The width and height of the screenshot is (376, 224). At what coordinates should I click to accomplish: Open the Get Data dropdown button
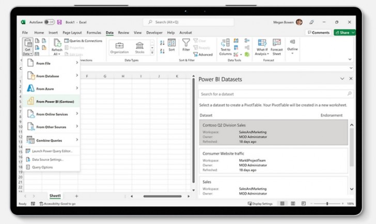[x=27, y=47]
